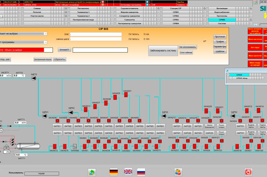Click the 04FT71 flow value box
The height and width of the screenshot is (177, 267).
(21, 123)
